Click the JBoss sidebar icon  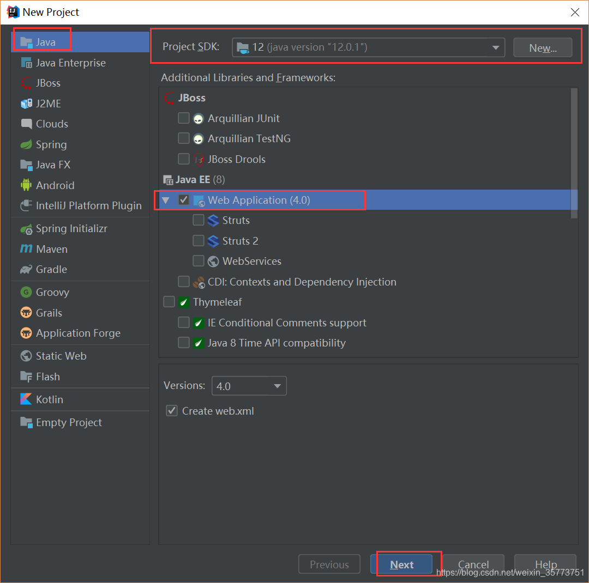tap(26, 83)
